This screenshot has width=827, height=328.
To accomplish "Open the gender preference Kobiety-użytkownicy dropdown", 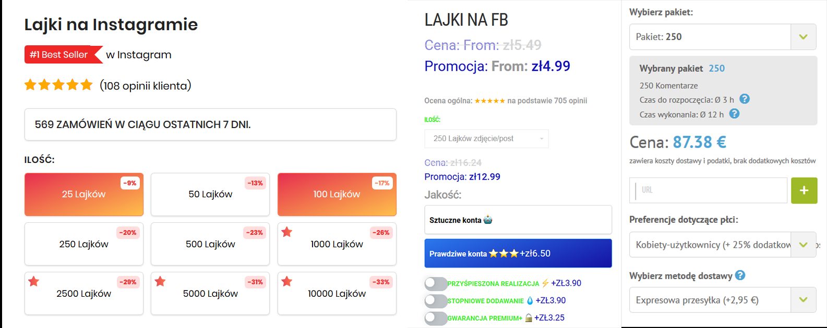I will [x=723, y=245].
